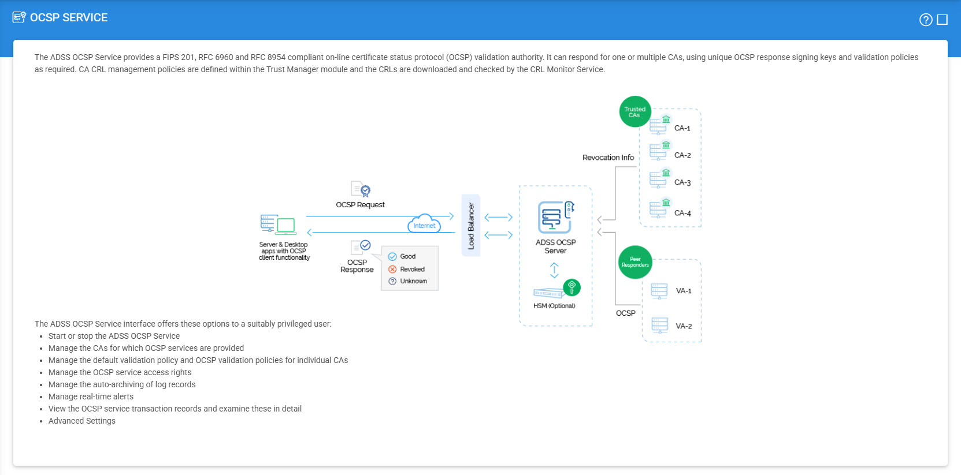Image resolution: width=961 pixels, height=475 pixels.
Task: Click the green Peer Responders circle
Action: [x=635, y=263]
